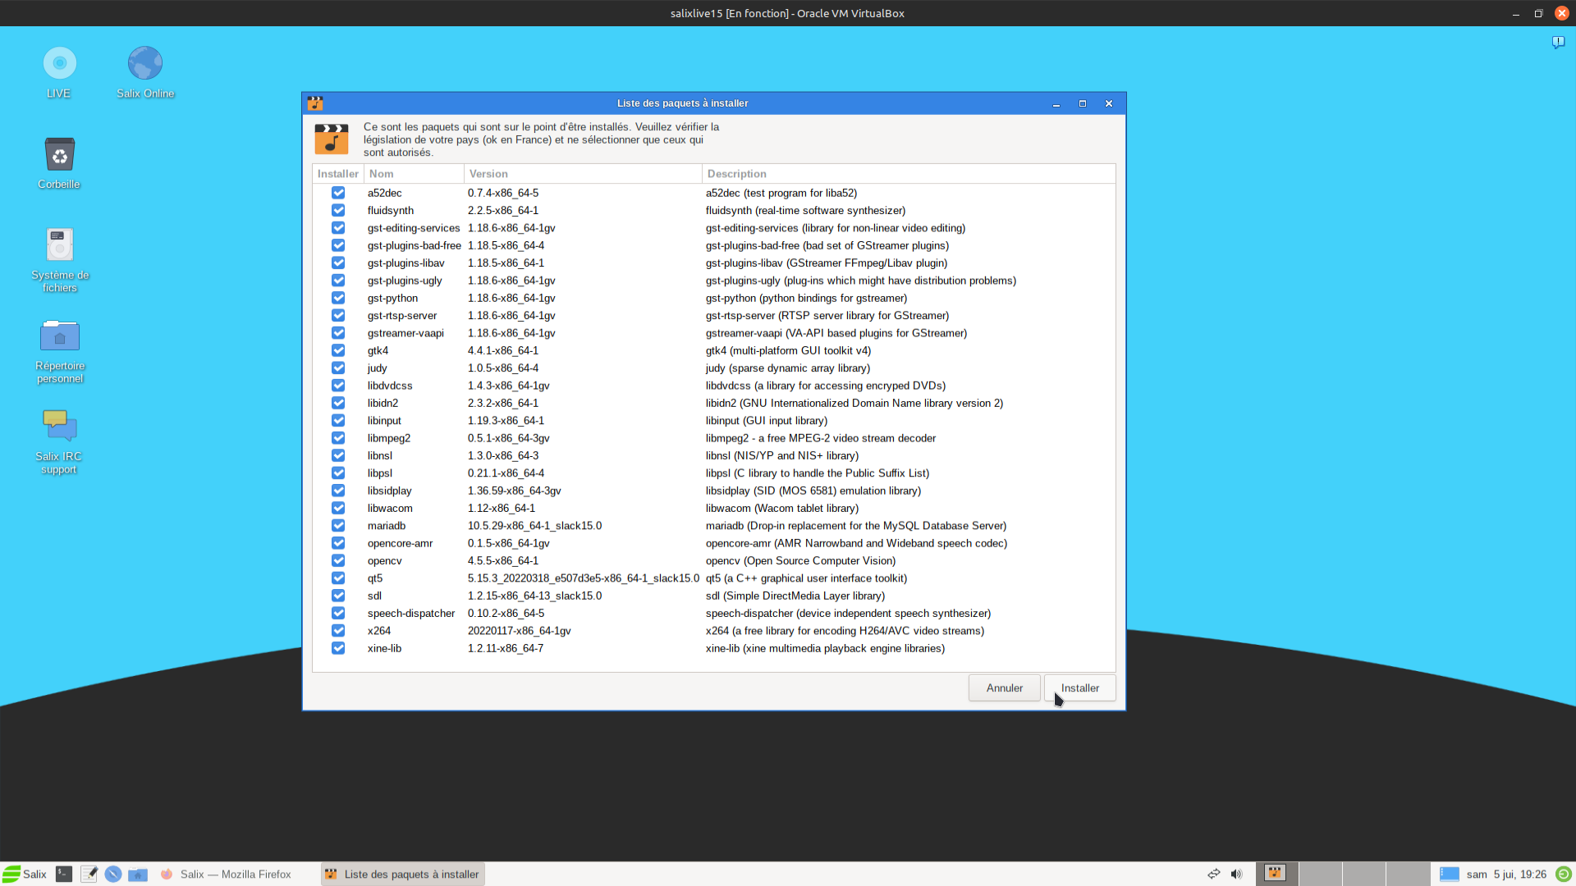Screen dimensions: 1576x886
Task: Open the Salix Online globe icon
Action: [x=145, y=64]
